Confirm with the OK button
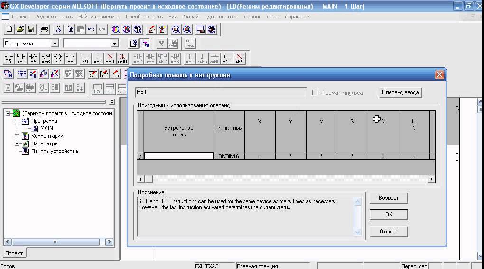 [389, 215]
